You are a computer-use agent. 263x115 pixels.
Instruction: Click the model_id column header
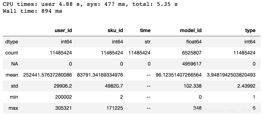[191, 30]
